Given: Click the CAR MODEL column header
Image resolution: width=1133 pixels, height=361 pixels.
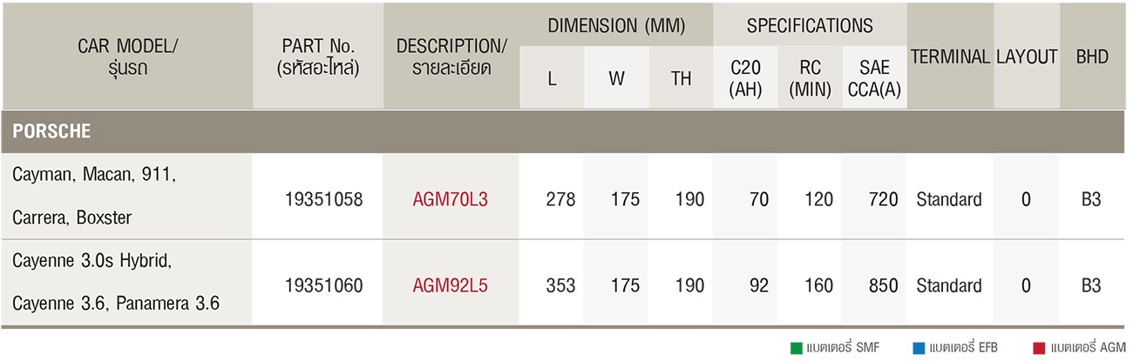Looking at the screenshot, I should point(126,57).
